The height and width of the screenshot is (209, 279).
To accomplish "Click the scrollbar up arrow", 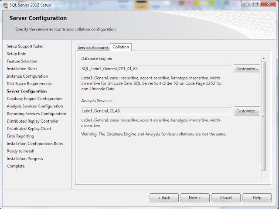I will click(264, 58).
